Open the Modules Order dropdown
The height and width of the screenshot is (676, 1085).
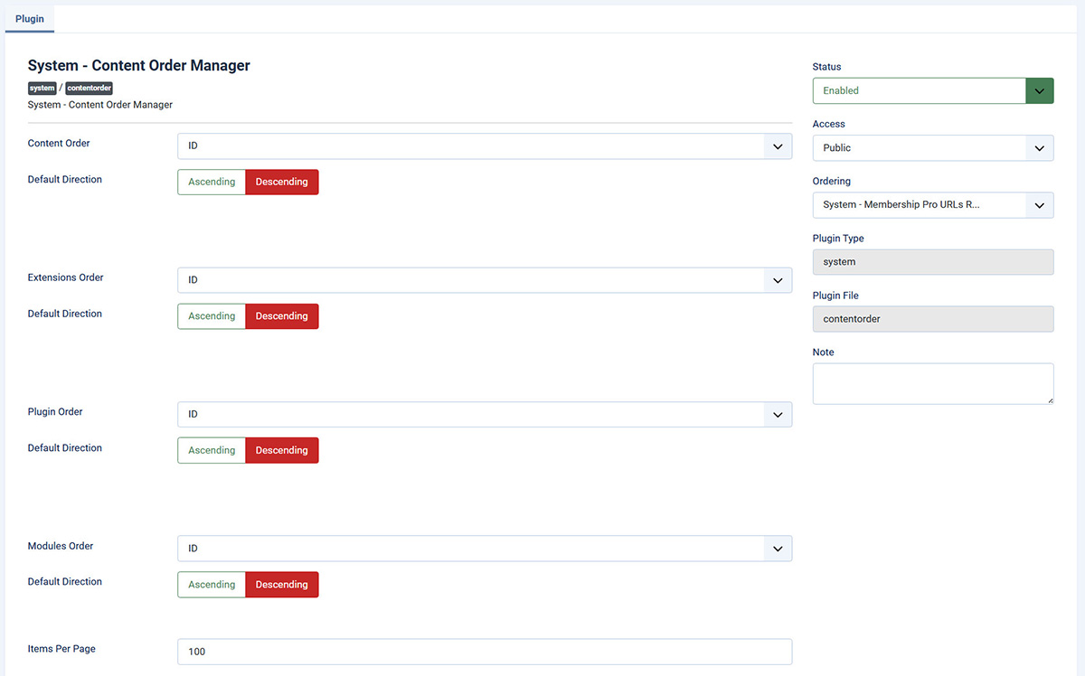(x=484, y=549)
